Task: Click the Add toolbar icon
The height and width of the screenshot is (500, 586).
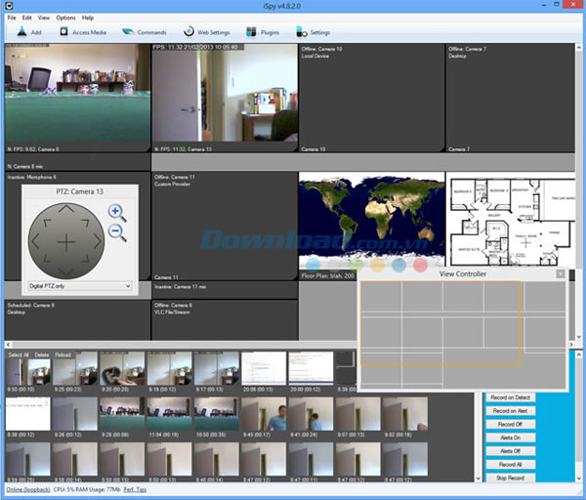Action: [x=21, y=32]
